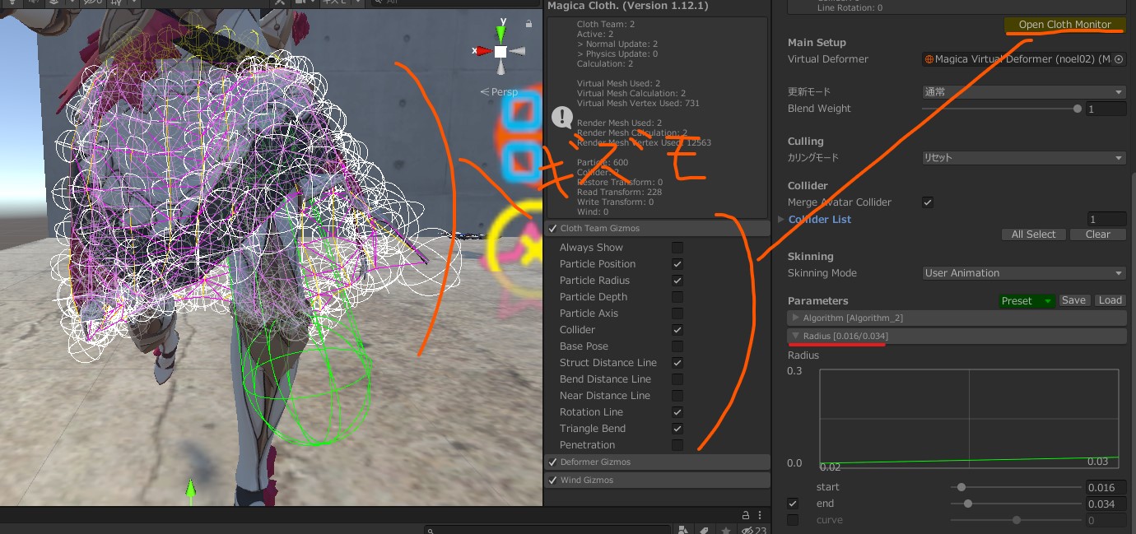
Task: Click the search by type icon
Action: [682, 530]
